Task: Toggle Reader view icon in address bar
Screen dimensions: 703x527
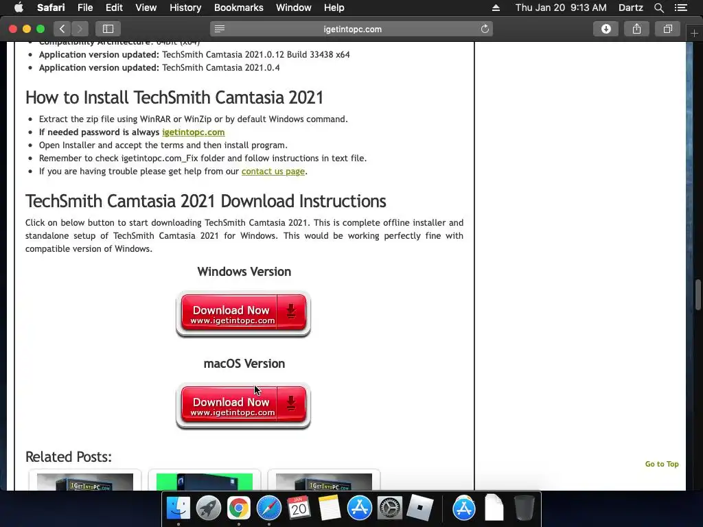Action: (219, 29)
